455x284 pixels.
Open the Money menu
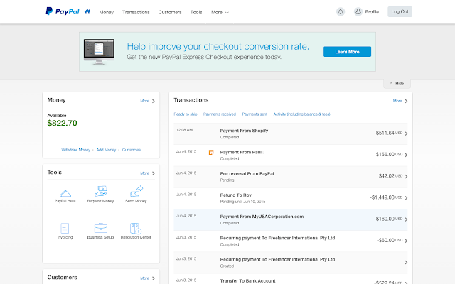[106, 12]
